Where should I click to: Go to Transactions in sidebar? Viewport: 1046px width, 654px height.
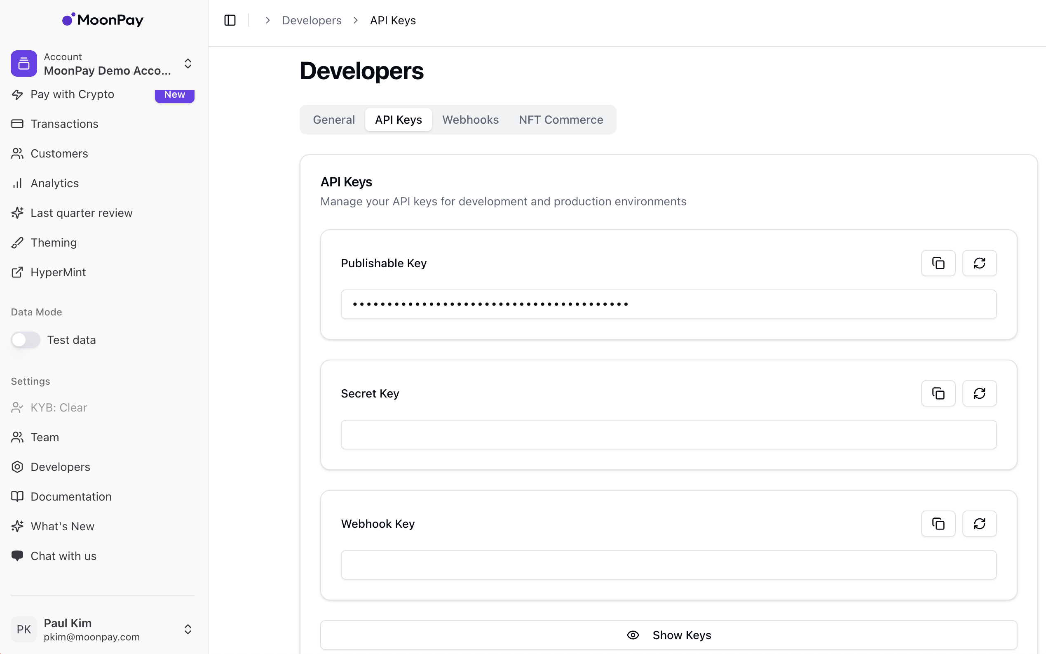(x=64, y=124)
